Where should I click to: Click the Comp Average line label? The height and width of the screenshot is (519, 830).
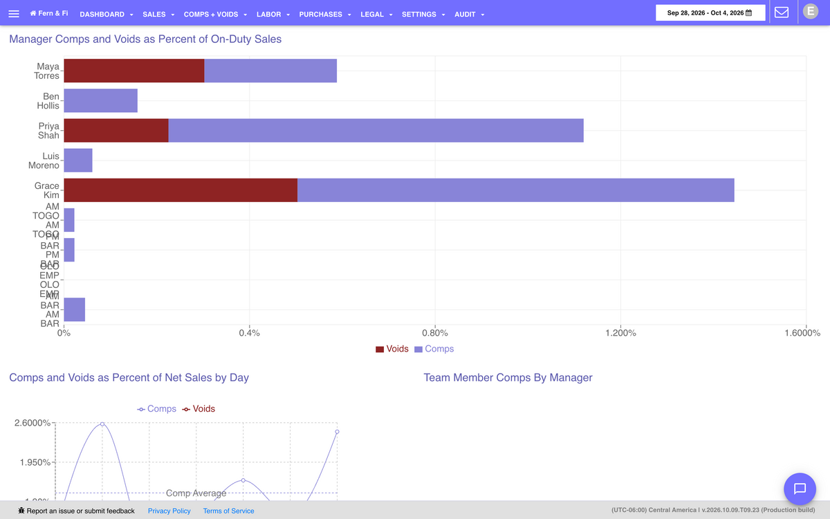tap(196, 493)
